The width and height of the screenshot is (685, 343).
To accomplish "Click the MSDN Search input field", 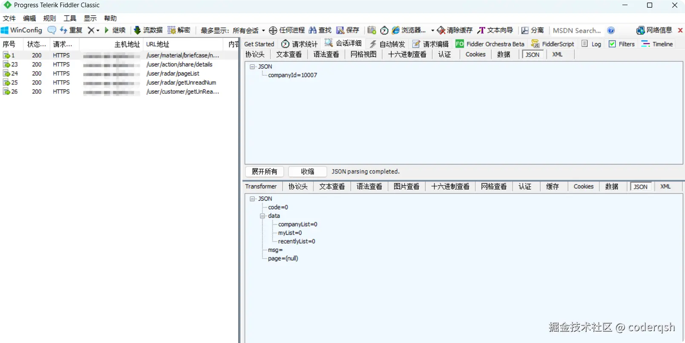I will (577, 31).
